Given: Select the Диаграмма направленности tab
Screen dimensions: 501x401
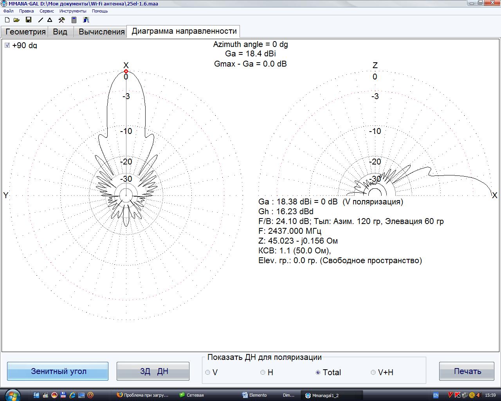Looking at the screenshot, I should (x=184, y=31).
